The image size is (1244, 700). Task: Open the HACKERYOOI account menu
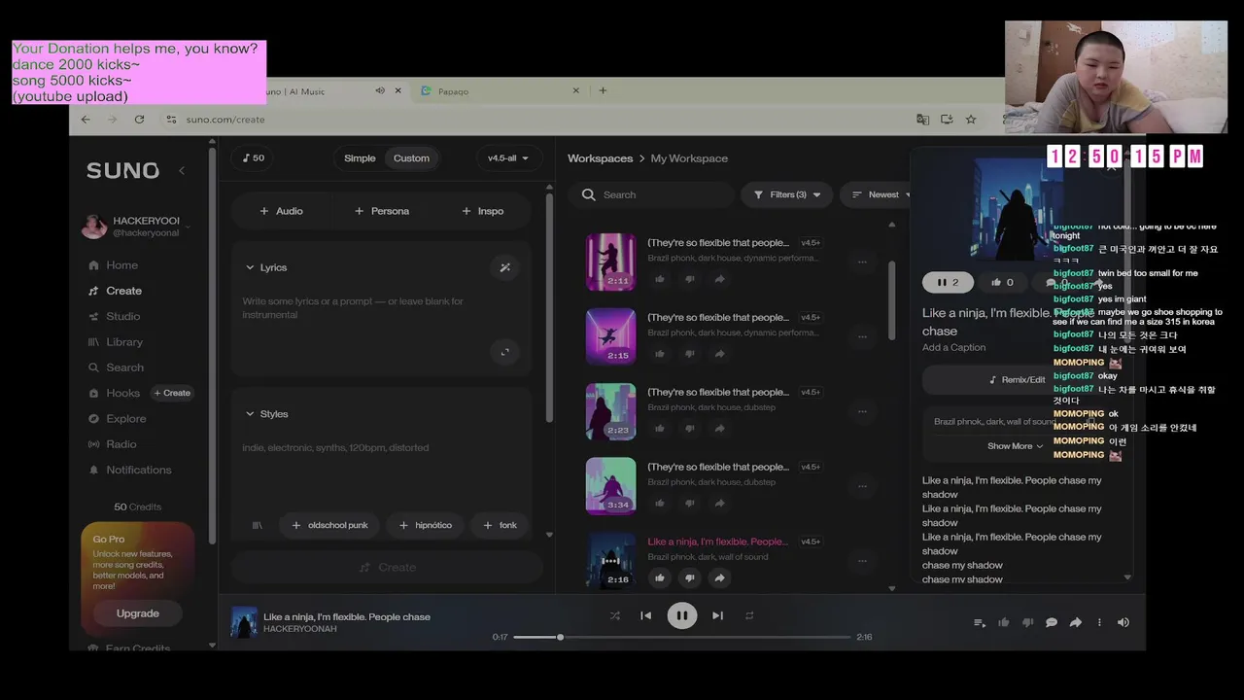pos(136,227)
